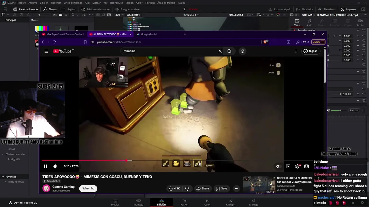Screen dimensions: 369x207
Task: Open the Ayuda menu
Action: coord(182,3)
